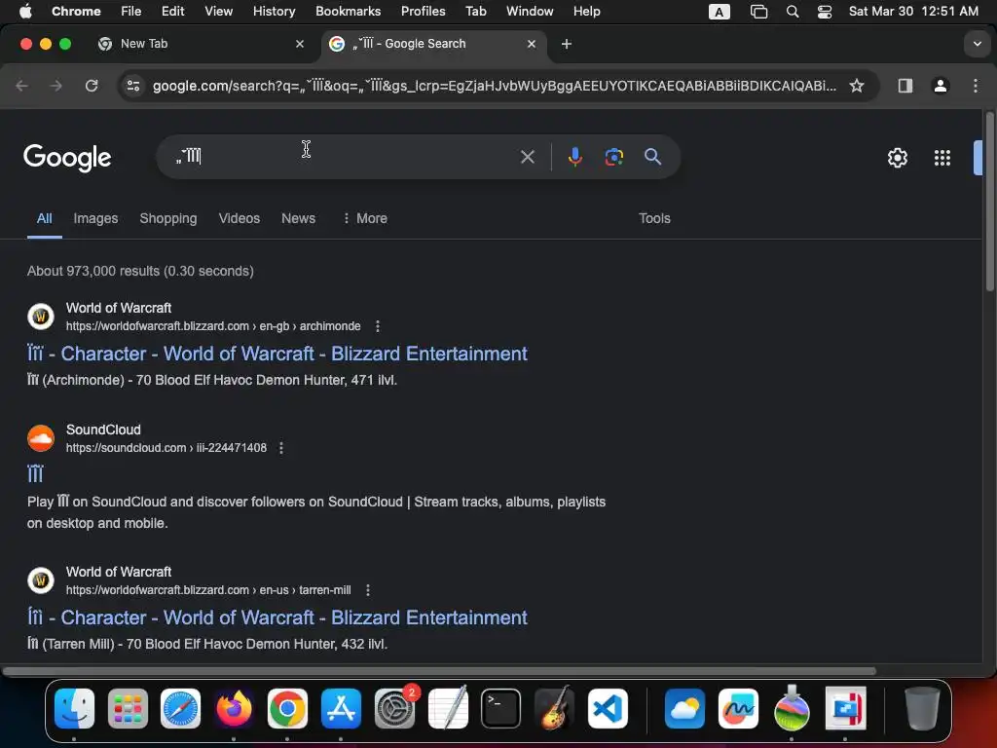Click the About 973,000 results text

[x=140, y=271]
